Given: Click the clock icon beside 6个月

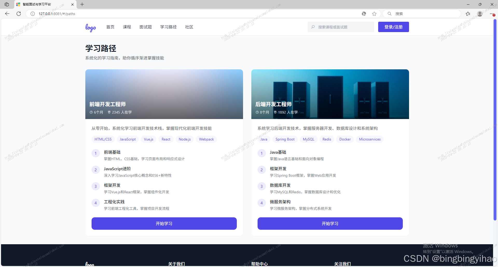Looking at the screenshot, I should click(91, 112).
